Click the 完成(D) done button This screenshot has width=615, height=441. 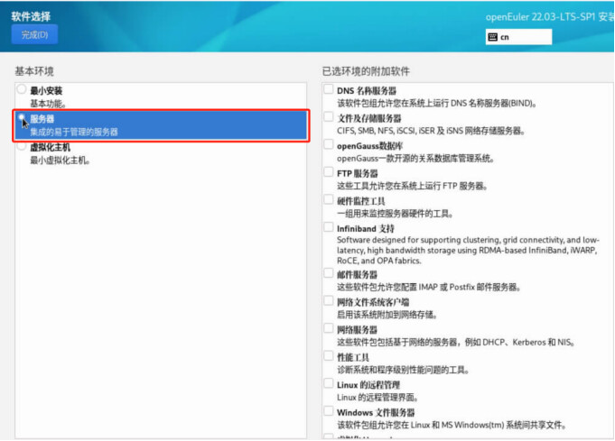coord(33,34)
